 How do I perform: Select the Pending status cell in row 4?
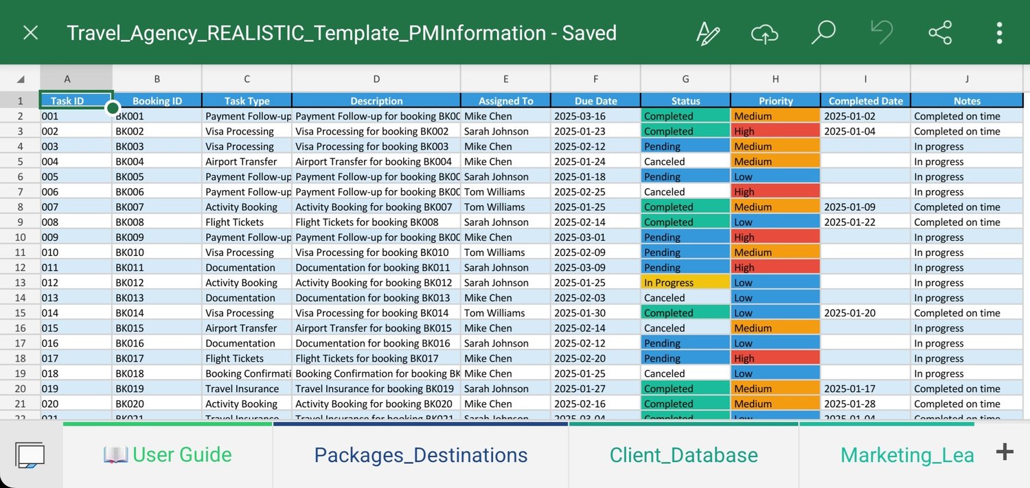(x=685, y=146)
